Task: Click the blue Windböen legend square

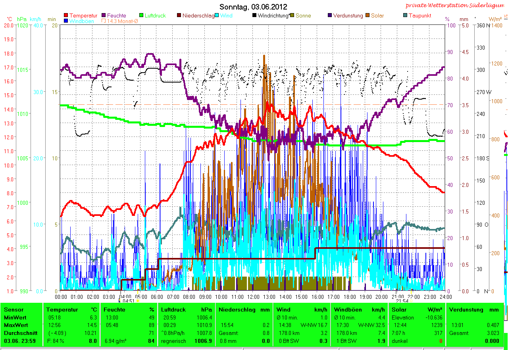Action: [66, 21]
